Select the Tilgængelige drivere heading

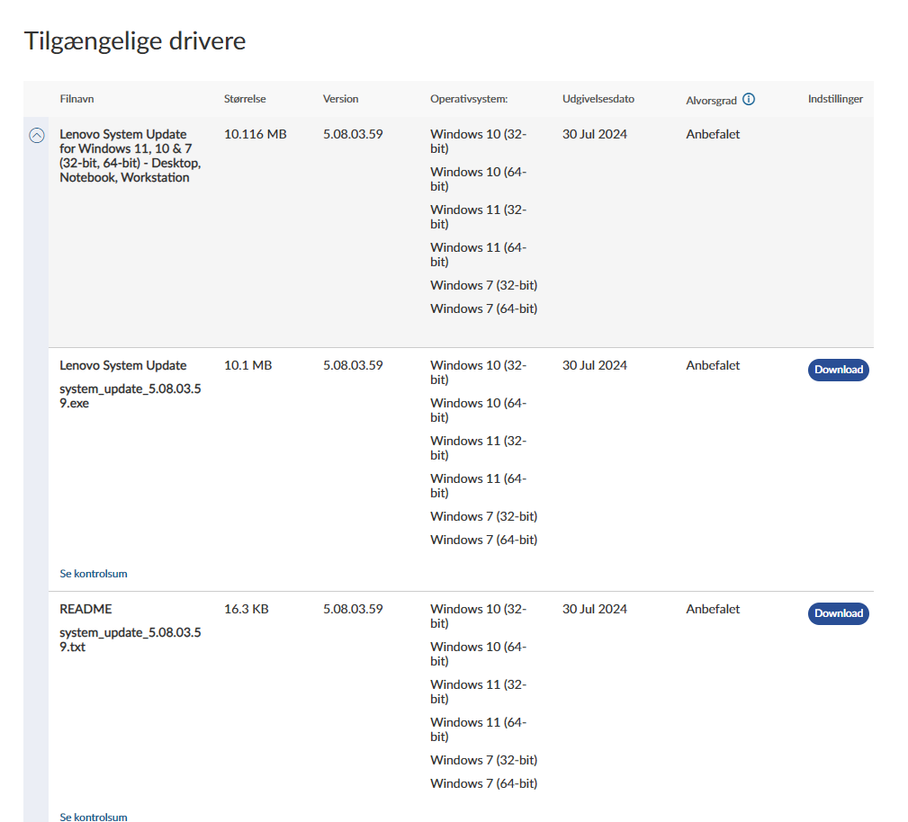coord(135,41)
